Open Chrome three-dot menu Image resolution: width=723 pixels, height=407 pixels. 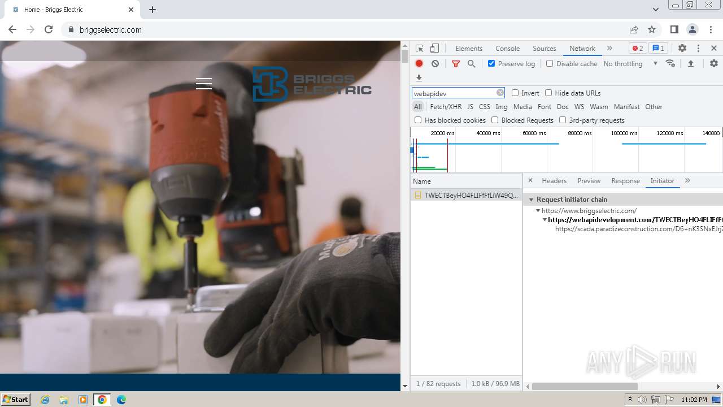coord(711,30)
